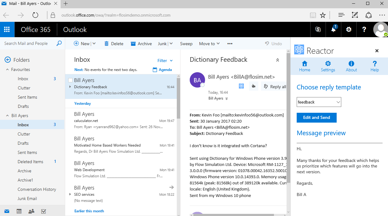
Task: Open the Archive1 folder
Action: 25,180
